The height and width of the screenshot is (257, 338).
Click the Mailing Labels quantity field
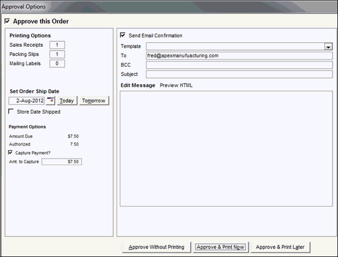tap(57, 64)
